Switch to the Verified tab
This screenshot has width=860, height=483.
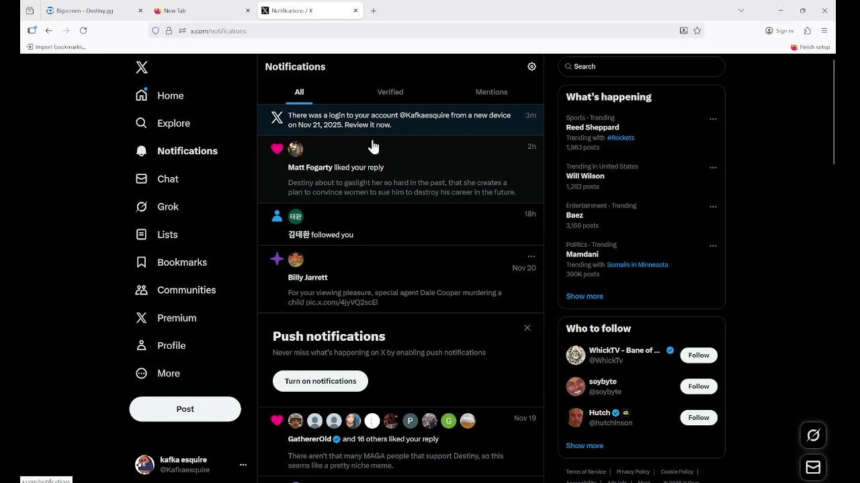click(x=390, y=92)
